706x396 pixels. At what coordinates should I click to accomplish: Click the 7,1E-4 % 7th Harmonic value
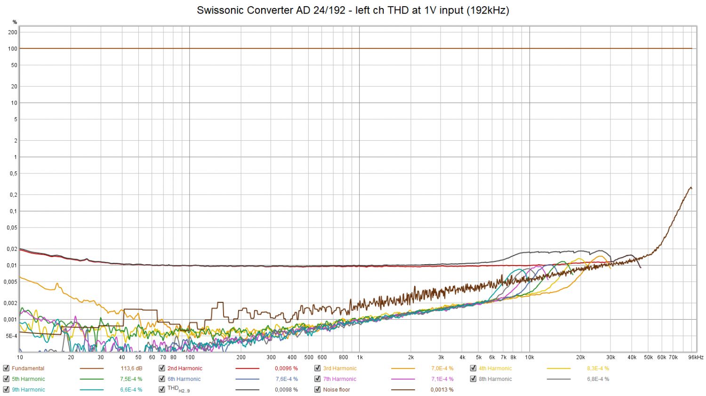(442, 379)
